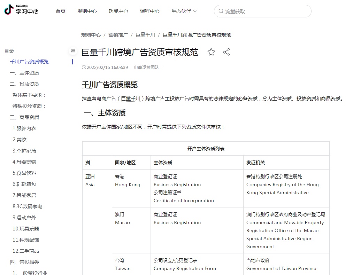Screen dimensions: 353x275
Task: Open 3.个护家清 contents entry
Action: click(x=24, y=151)
